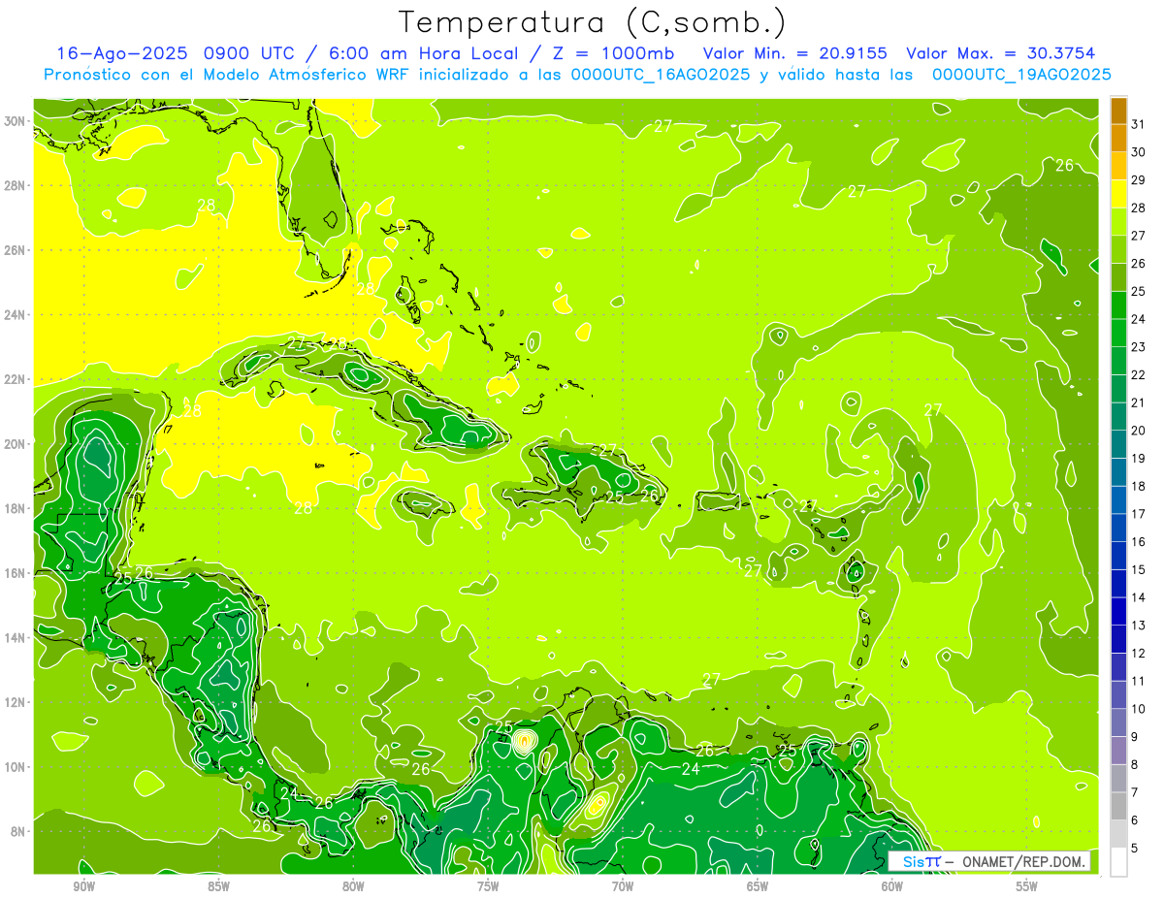Click the 24N latitude axis label

pos(16,315)
